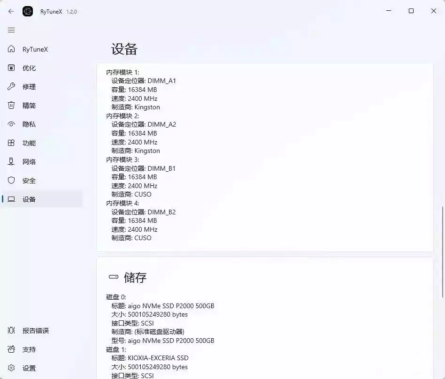Click the back arrow navigation button
This screenshot has height=379, width=445.
tap(11, 11)
